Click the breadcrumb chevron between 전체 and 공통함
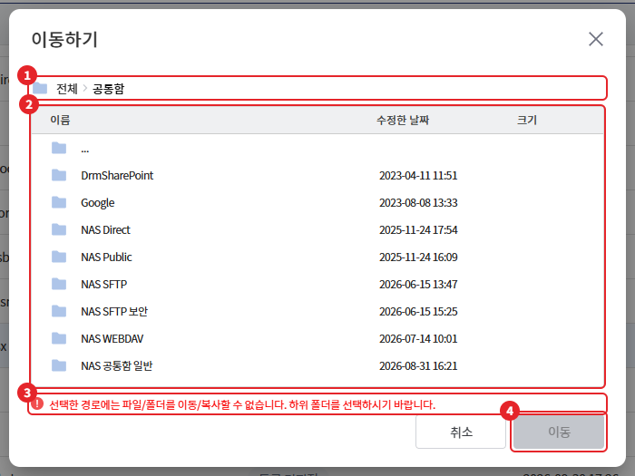This screenshot has width=635, height=476. pyautogui.click(x=85, y=88)
